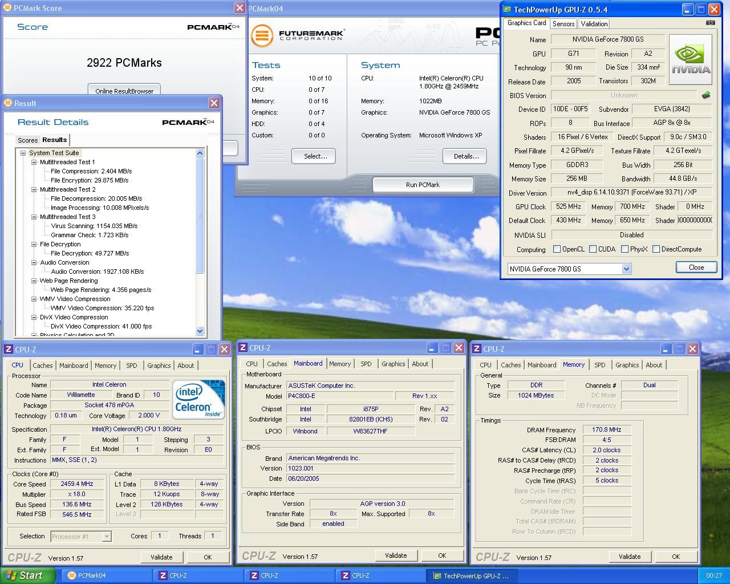The width and height of the screenshot is (730, 584).
Task: Enable the OpenCL checkbox in GPU-Z
Action: pyautogui.click(x=557, y=249)
